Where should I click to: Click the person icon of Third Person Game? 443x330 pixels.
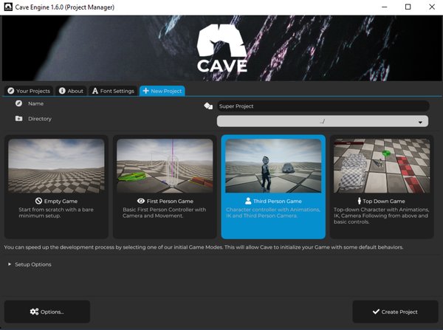coord(248,201)
